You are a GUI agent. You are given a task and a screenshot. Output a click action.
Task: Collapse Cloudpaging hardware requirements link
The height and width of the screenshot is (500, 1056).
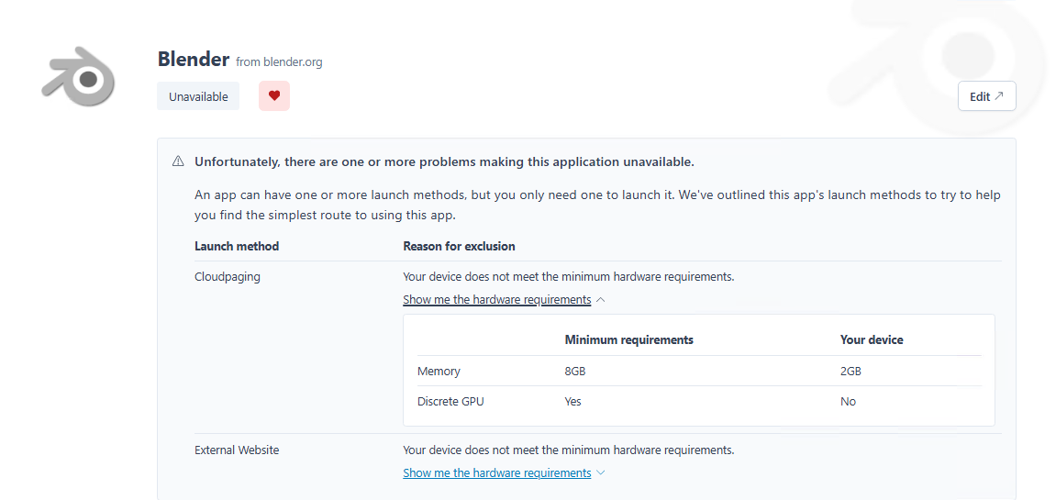coord(496,300)
